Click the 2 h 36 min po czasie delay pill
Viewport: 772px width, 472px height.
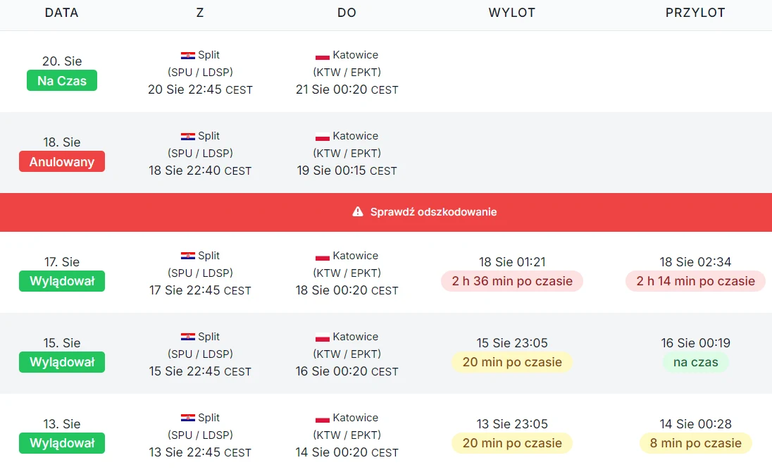coord(512,281)
